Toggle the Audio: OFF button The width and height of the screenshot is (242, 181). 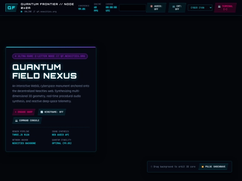156,8
